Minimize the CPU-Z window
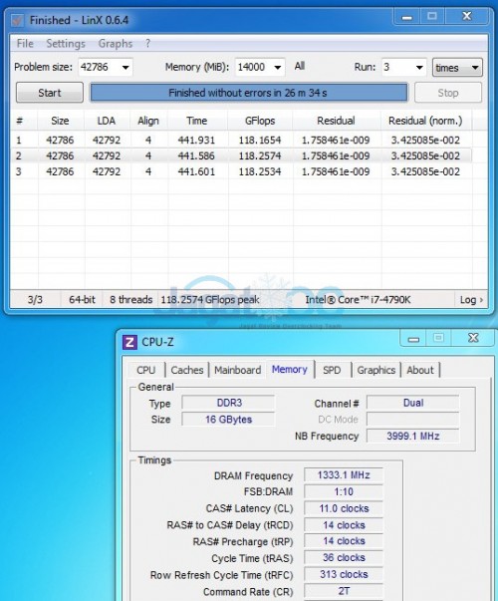 413,339
